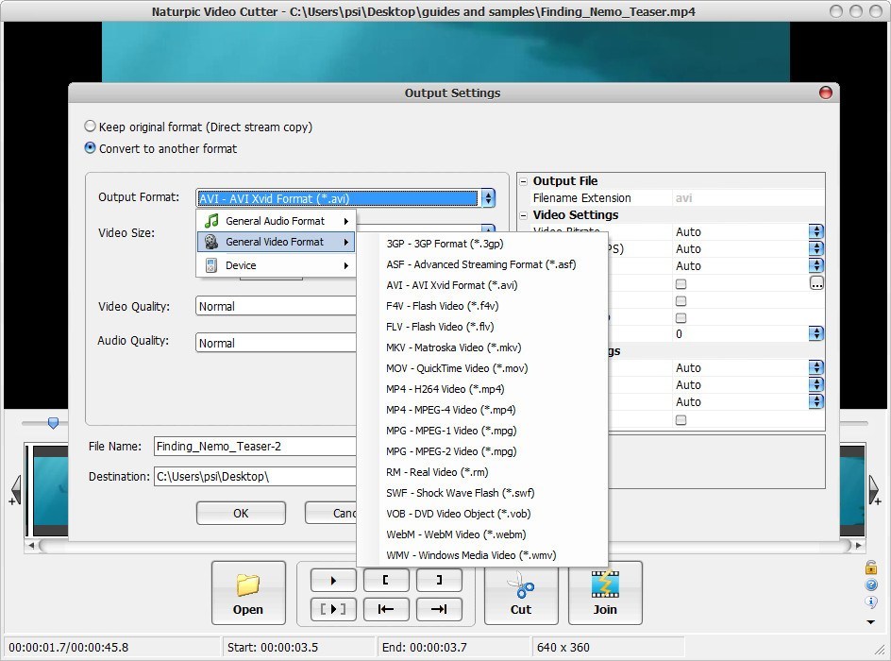The width and height of the screenshot is (891, 661).
Task: Click left arrow of timeline scrollbar
Action: click(x=31, y=546)
